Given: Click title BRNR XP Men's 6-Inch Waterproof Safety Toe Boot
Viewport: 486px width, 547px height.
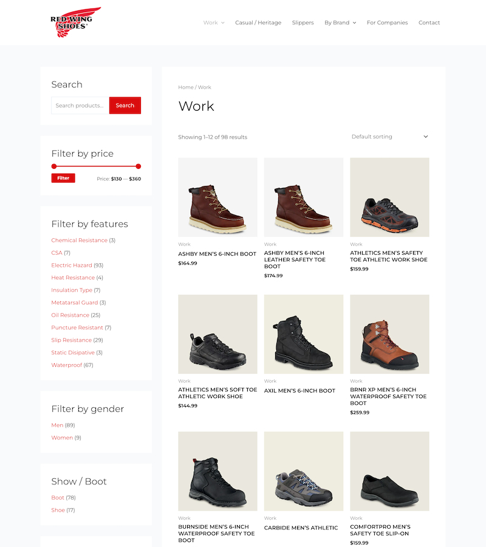Looking at the screenshot, I should 388,396.
